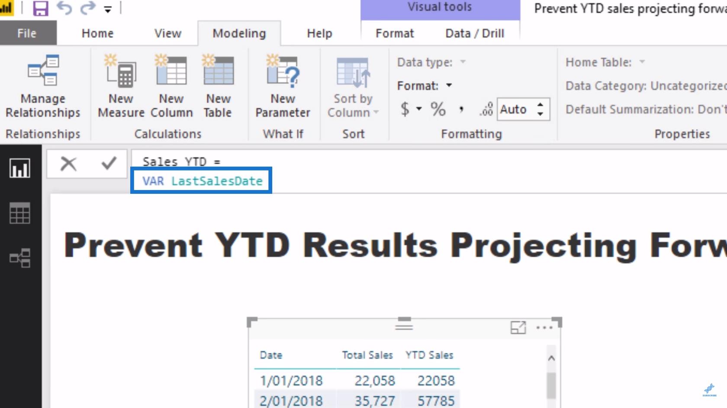Open the Format tab under Visual tools
Image resolution: width=727 pixels, height=408 pixels.
click(x=395, y=33)
